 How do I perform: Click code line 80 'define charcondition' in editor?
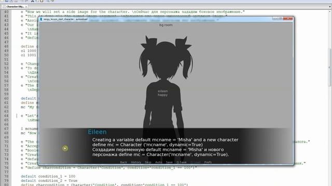click(x=104, y=185)
